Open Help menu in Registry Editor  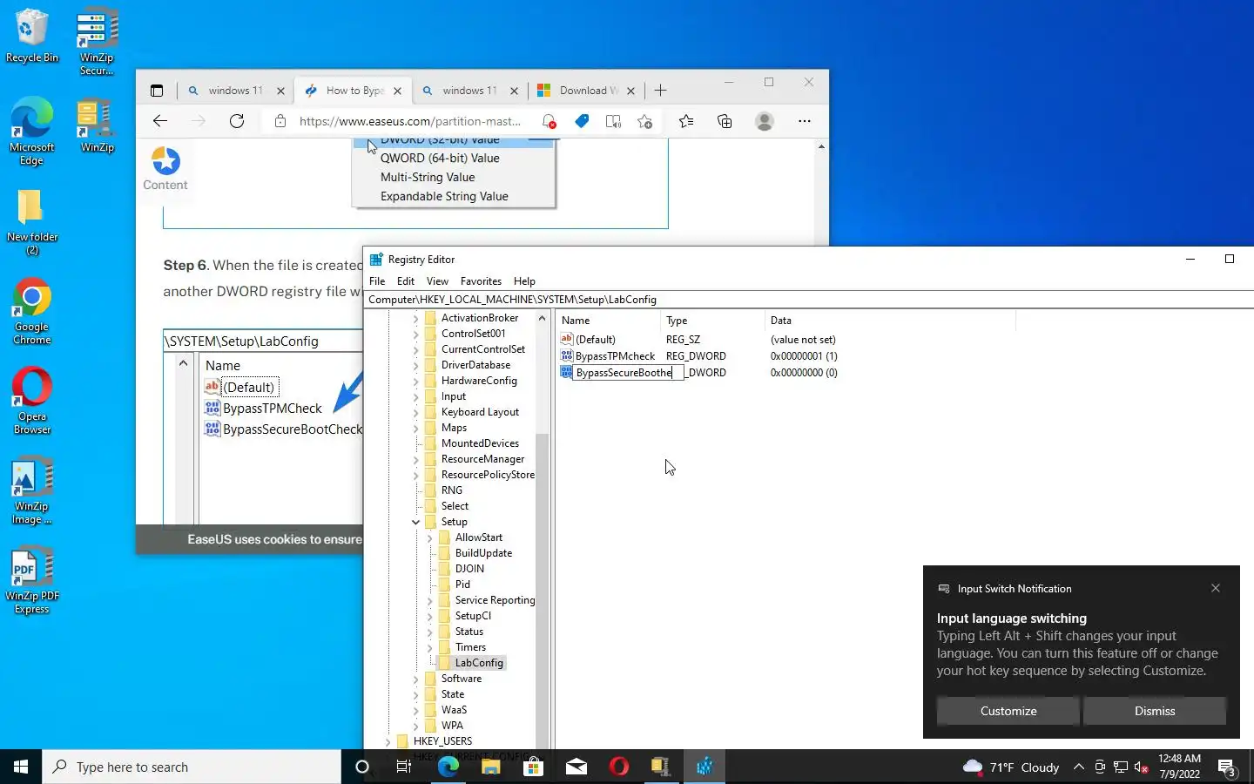pyautogui.click(x=524, y=281)
